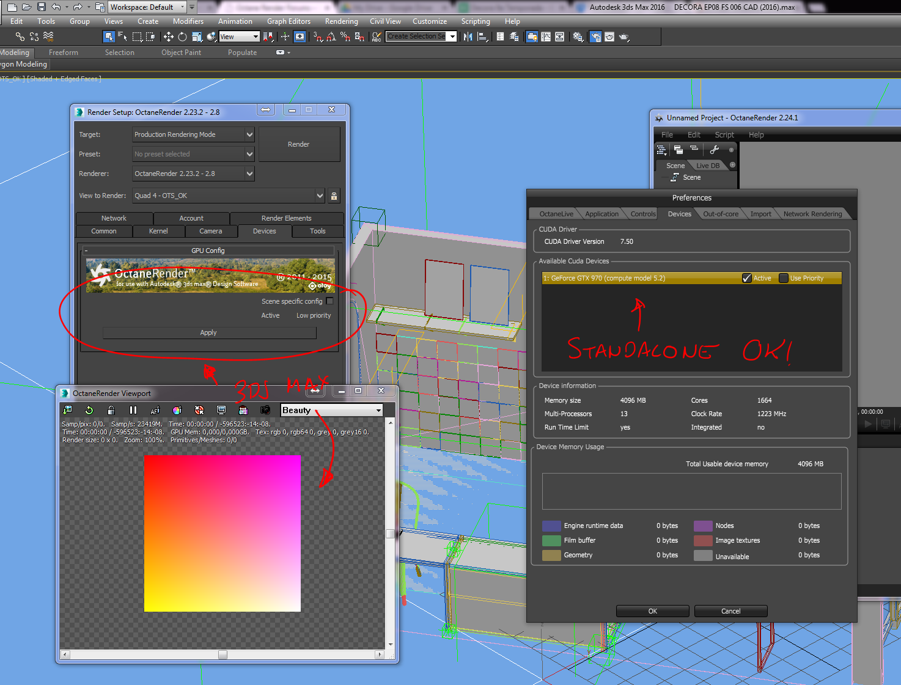Toggle the Percent Snap icon
This screenshot has width=901, height=685.
(345, 37)
